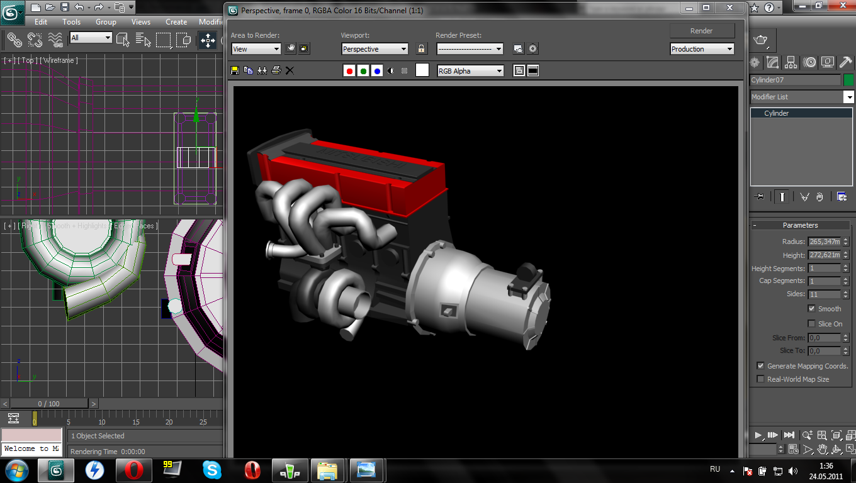Open the Hierarchy panel tab icon
Image resolution: width=856 pixels, height=483 pixels.
tap(791, 62)
